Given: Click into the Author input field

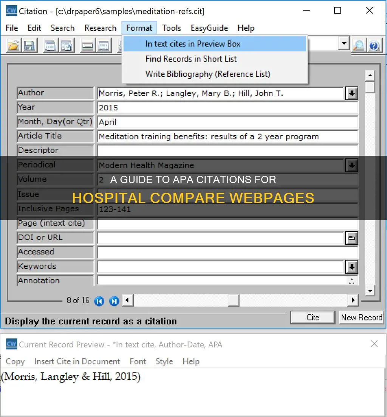Looking at the screenshot, I should pos(221,93).
